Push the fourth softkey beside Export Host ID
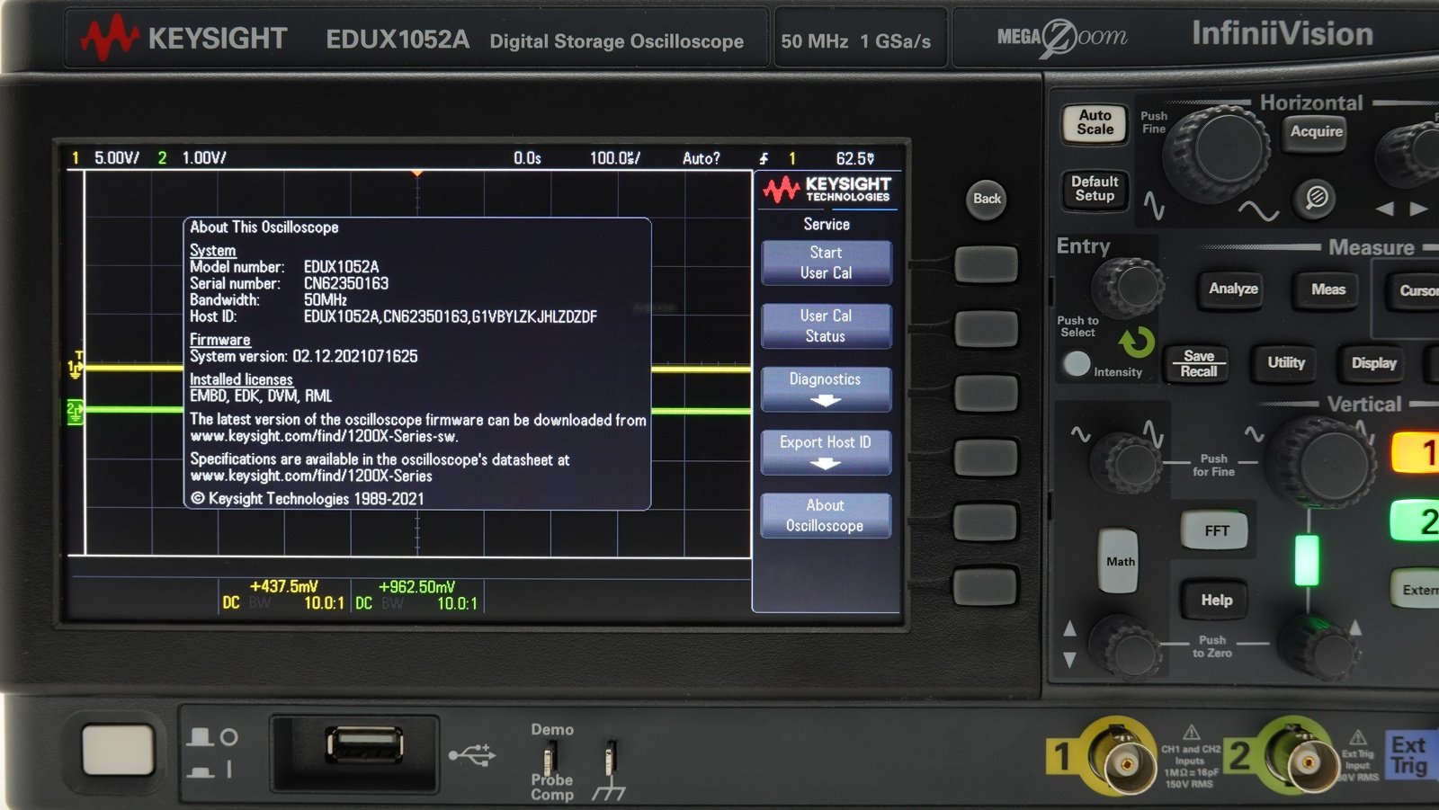Viewport: 1439px width, 810px height. (x=986, y=457)
